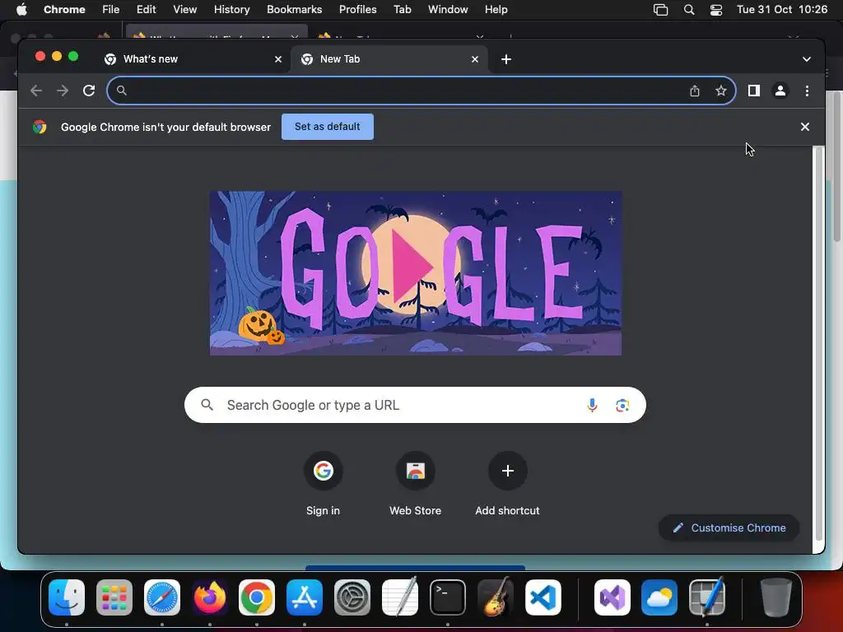Click the date and time in the menu bar

(x=782, y=10)
